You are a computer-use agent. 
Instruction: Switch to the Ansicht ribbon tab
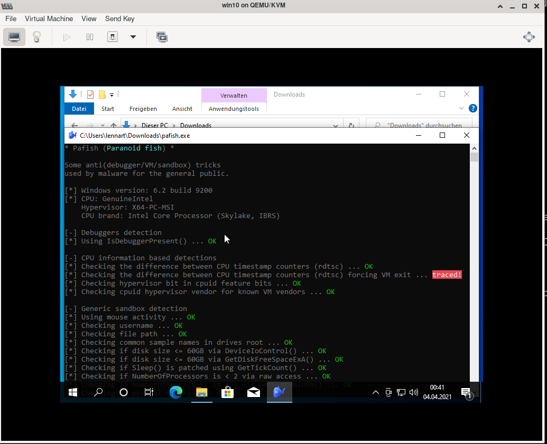(182, 109)
